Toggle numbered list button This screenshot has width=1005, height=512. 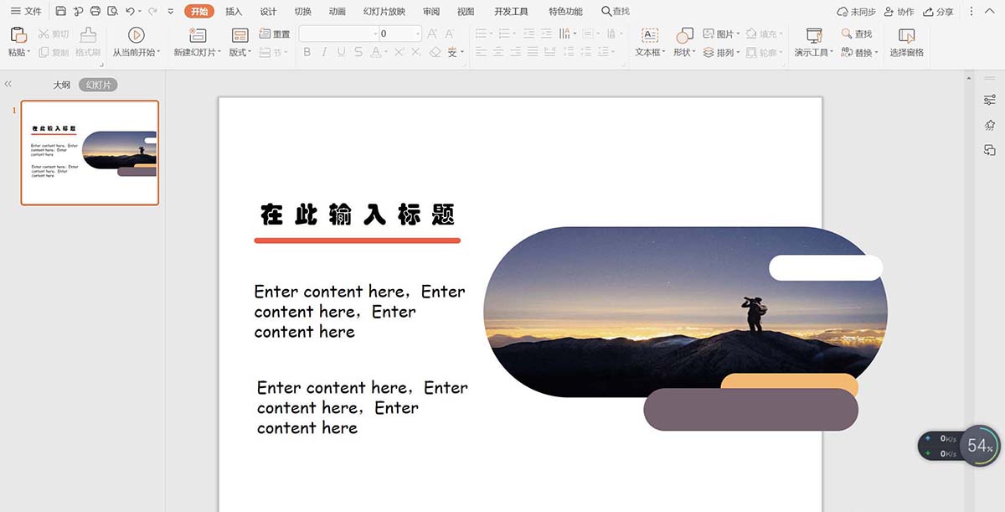point(504,34)
